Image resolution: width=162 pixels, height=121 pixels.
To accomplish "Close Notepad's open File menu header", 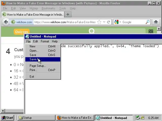I will click(28, 41).
